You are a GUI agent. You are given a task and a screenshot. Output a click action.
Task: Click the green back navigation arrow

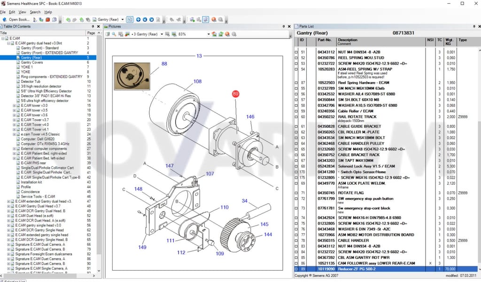(68, 20)
